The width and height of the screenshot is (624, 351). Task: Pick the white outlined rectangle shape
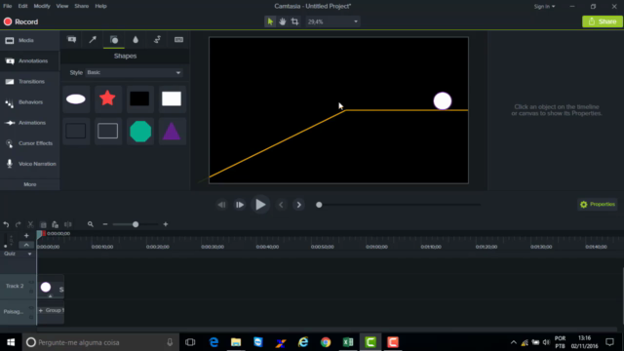(x=108, y=131)
